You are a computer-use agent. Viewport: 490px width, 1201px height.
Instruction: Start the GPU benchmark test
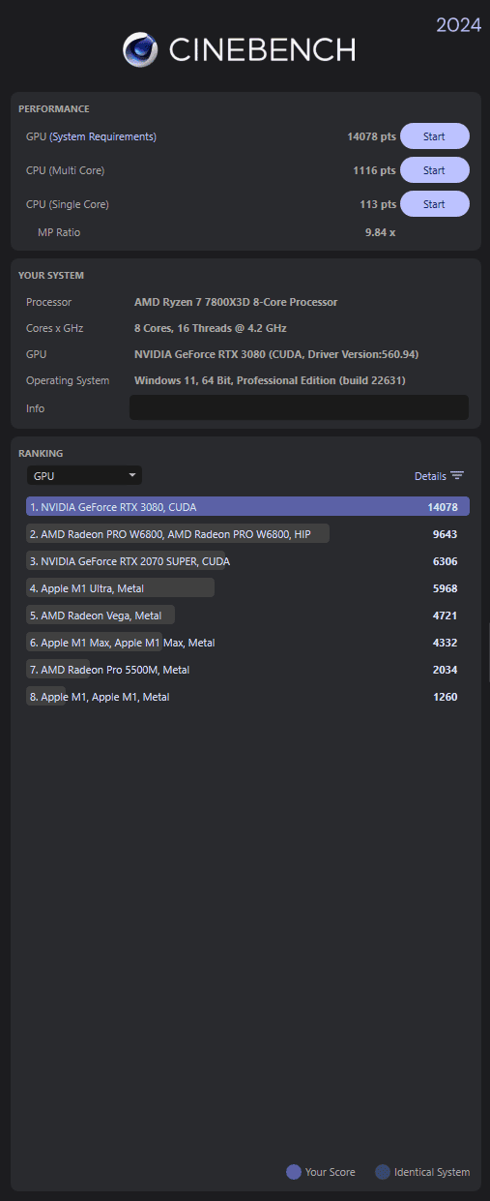(x=434, y=136)
